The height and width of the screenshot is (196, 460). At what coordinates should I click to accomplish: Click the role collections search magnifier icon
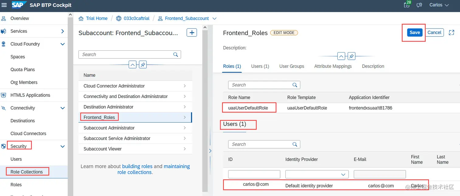coord(176,55)
